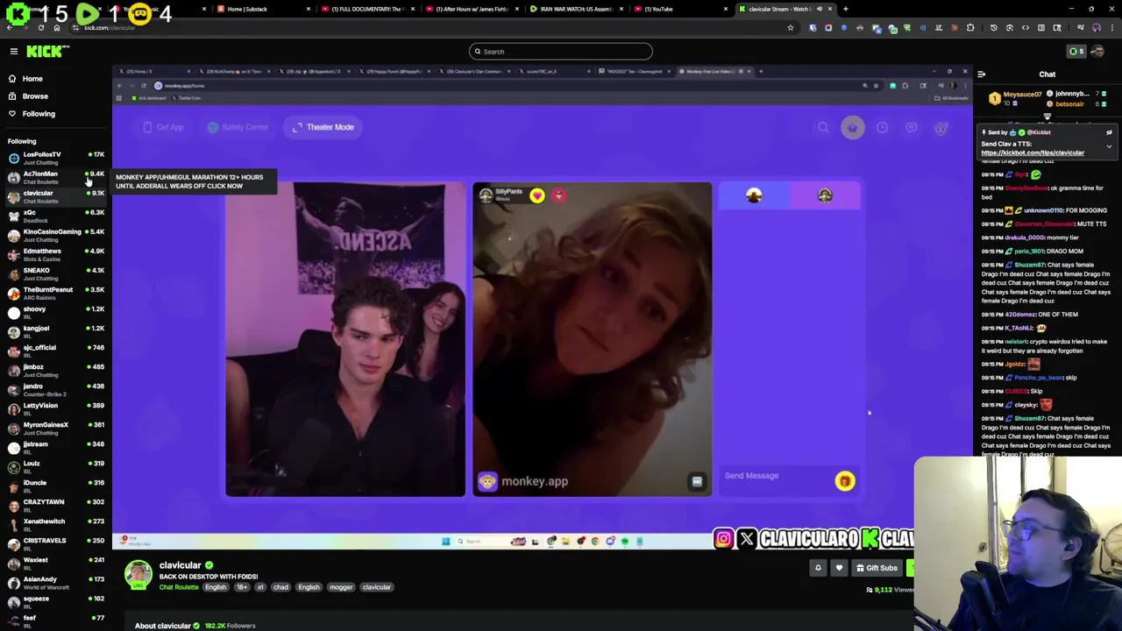Screen dimensions: 1122x631
Task: Click the 18+ tag below the title
Action: [x=242, y=587]
